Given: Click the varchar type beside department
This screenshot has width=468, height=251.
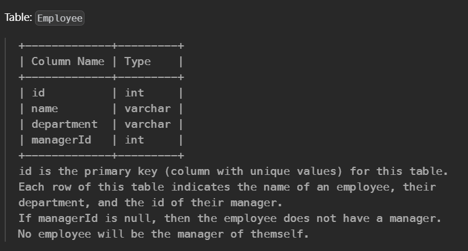Looking at the screenshot, I should tap(147, 124).
